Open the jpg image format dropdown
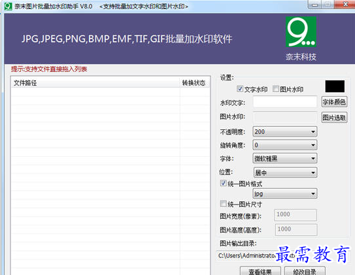Image resolution: width=355 pixels, height=275 pixels. pos(285,193)
